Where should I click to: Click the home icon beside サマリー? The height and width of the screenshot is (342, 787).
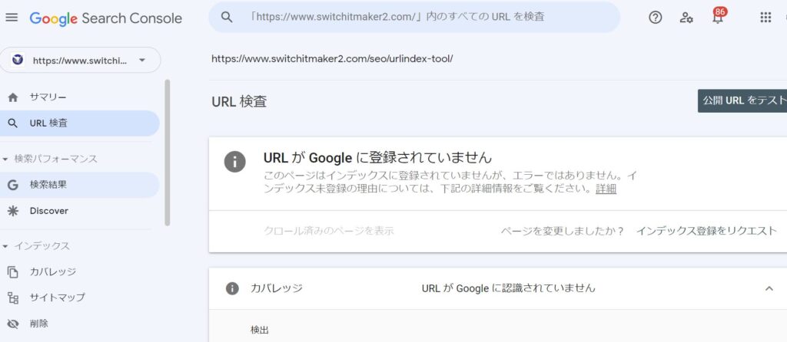tap(13, 97)
